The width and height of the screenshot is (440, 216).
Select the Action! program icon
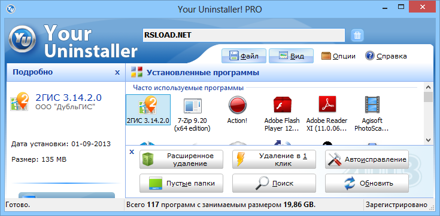237,110
